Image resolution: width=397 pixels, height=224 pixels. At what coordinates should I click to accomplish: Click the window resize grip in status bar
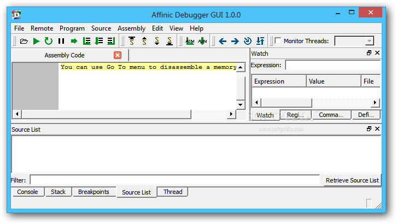point(378,205)
